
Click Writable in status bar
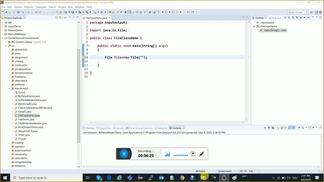pos(200,171)
